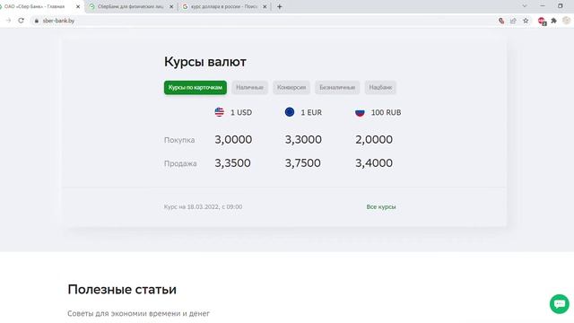Open the green chat support bubble
574x323 pixels.
tap(560, 303)
